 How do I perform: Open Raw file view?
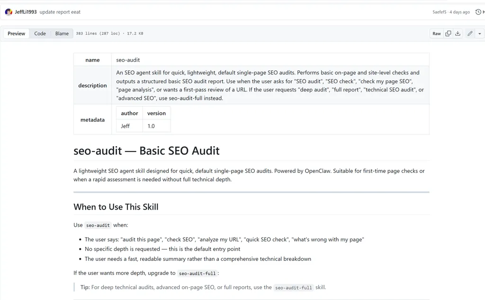[436, 34]
